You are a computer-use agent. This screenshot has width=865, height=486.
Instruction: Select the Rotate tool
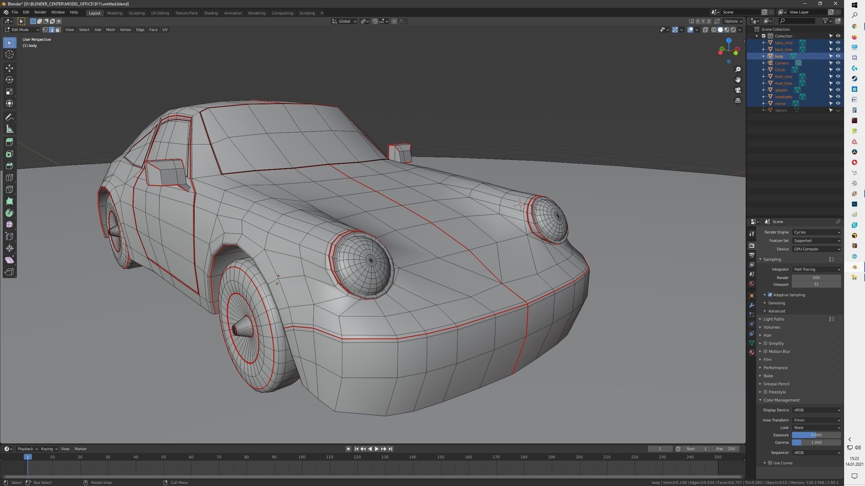[x=9, y=80]
